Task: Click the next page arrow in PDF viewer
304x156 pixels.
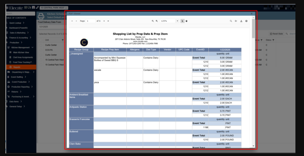Action: click(104, 21)
